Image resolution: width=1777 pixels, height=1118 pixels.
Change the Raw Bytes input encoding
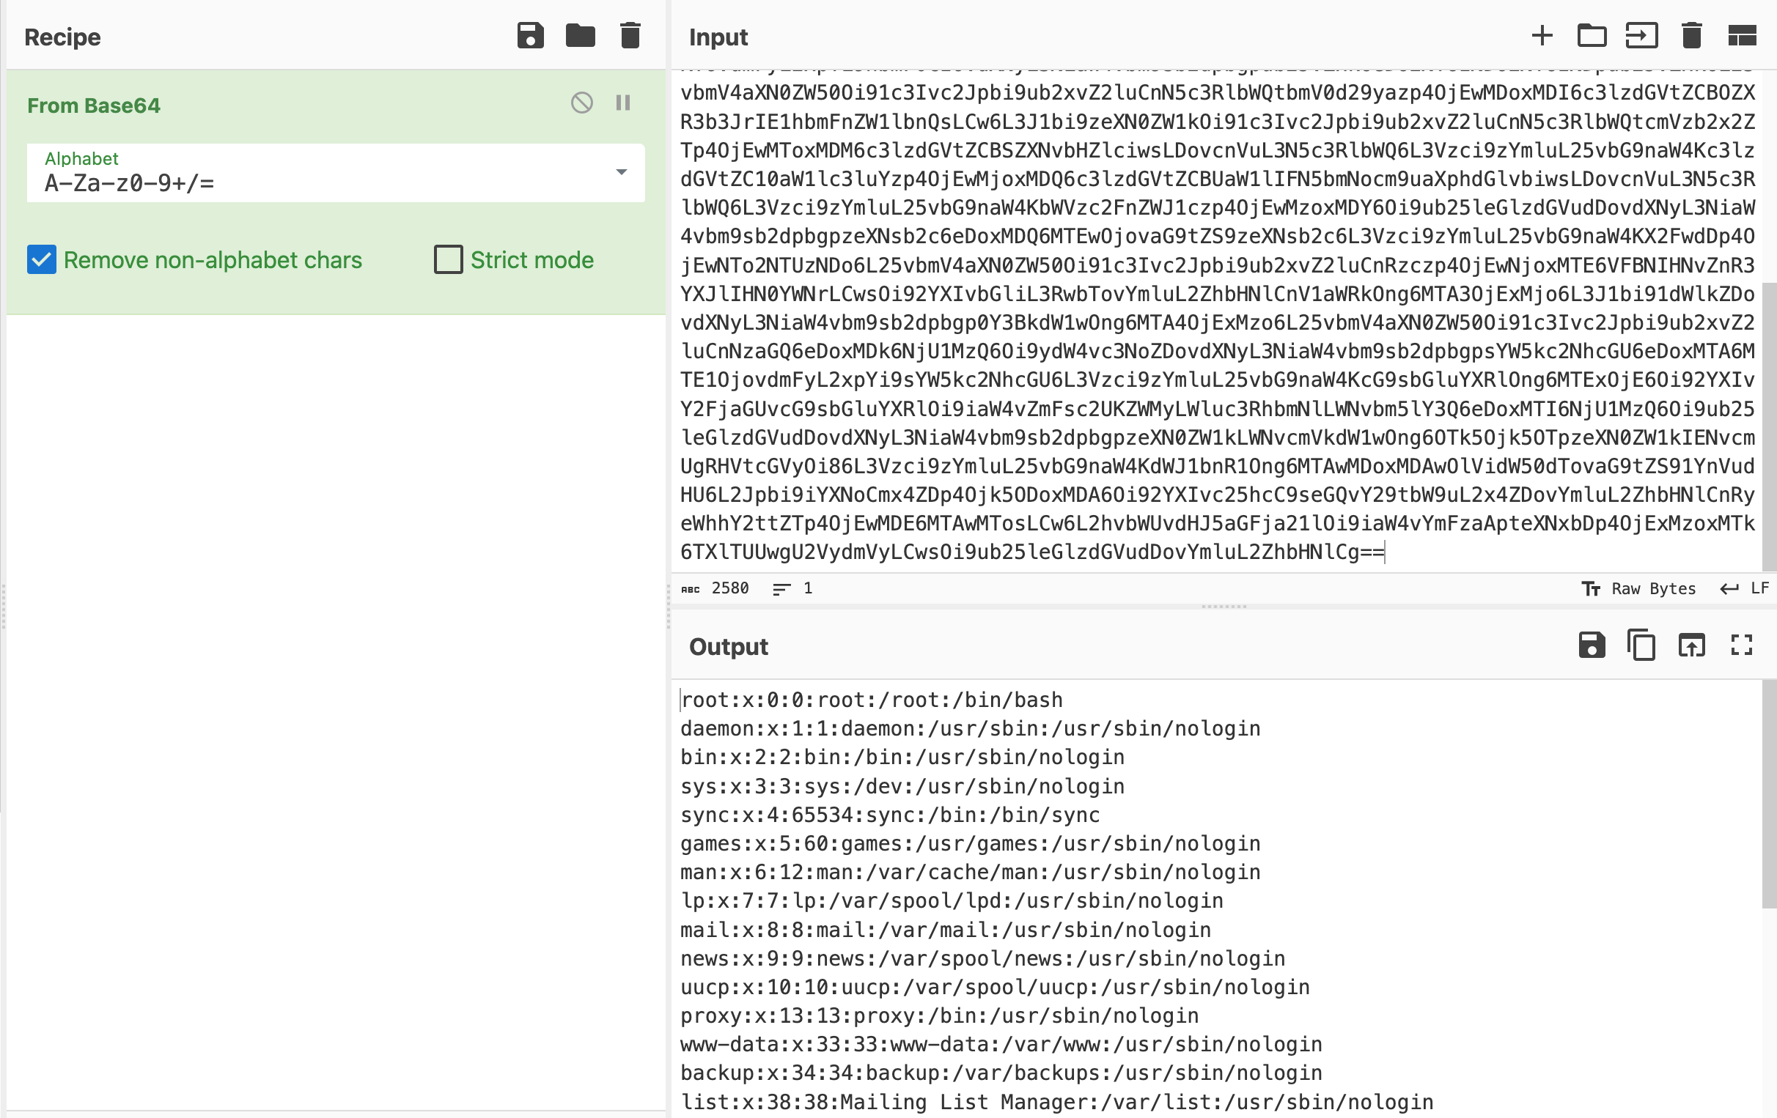(x=1638, y=588)
